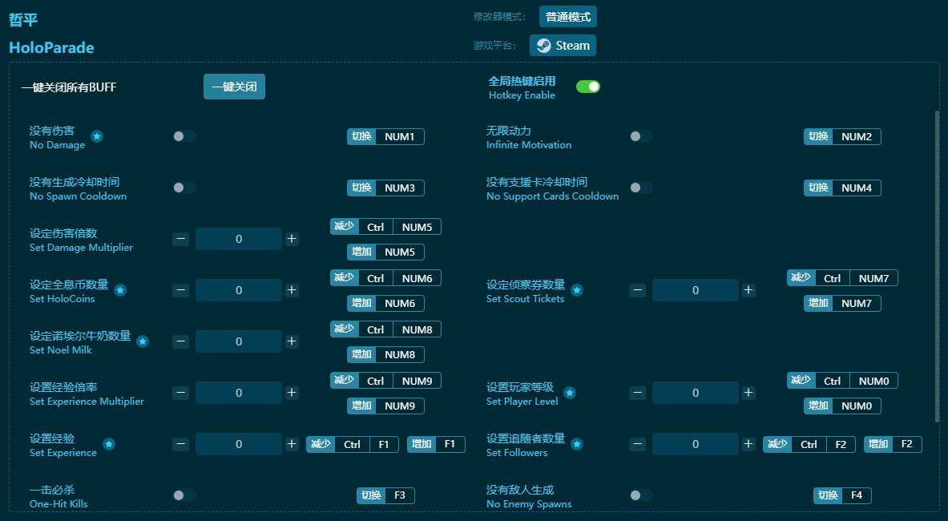Click the trainer mode 普通模式 button
This screenshot has width=948, height=521.
click(567, 17)
